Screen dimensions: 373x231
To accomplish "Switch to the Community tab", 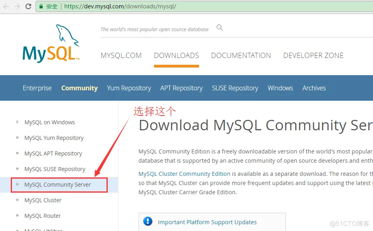I will coord(79,88).
